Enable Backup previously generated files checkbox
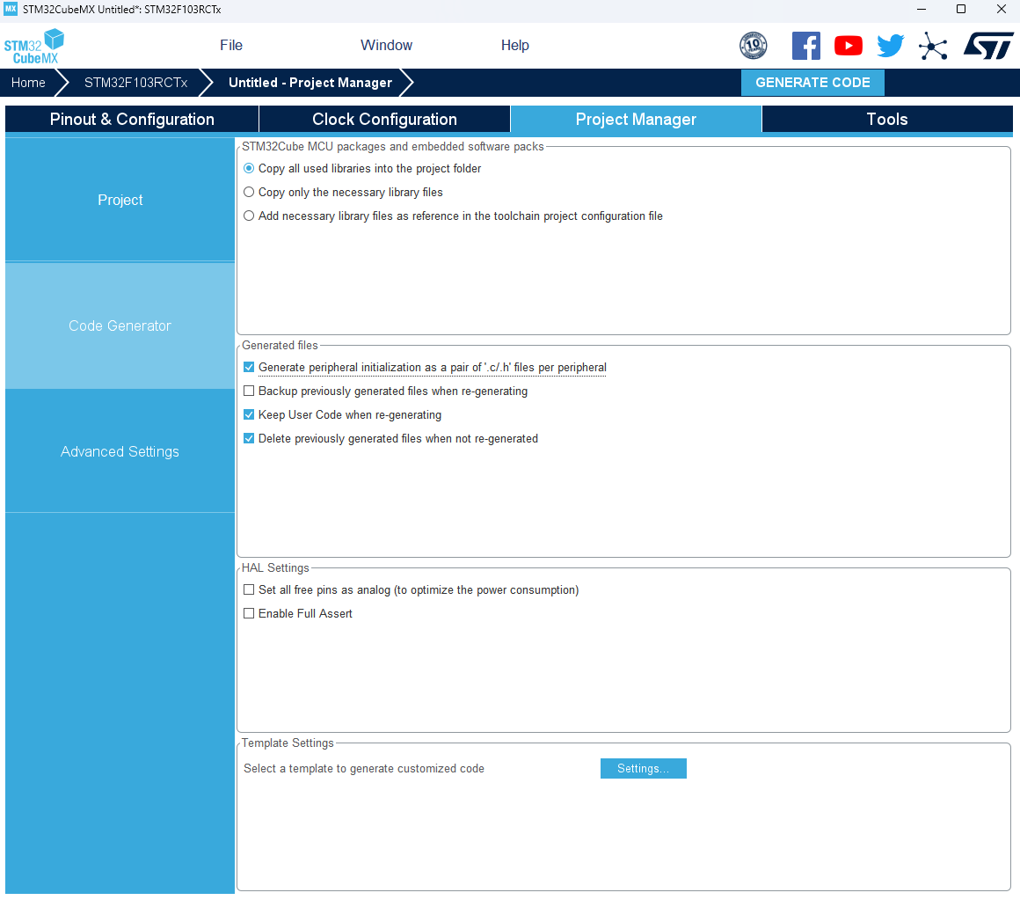 pyautogui.click(x=249, y=391)
